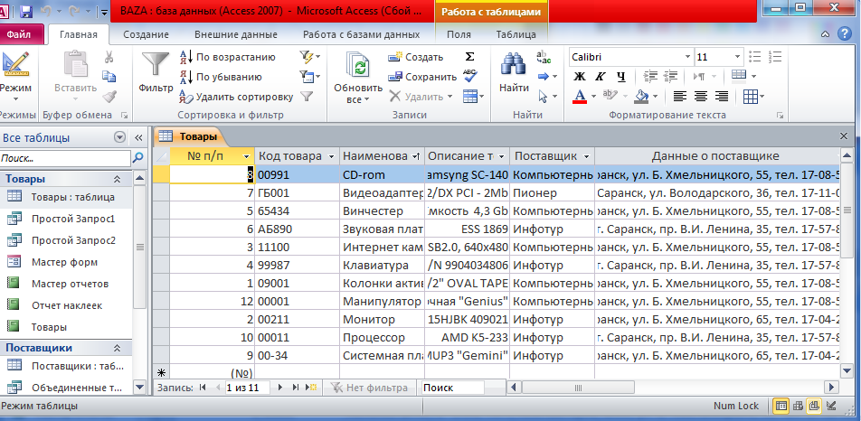The image size is (861, 421).
Task: Switch to Внешние данные ribbon tab
Action: pyautogui.click(x=235, y=34)
